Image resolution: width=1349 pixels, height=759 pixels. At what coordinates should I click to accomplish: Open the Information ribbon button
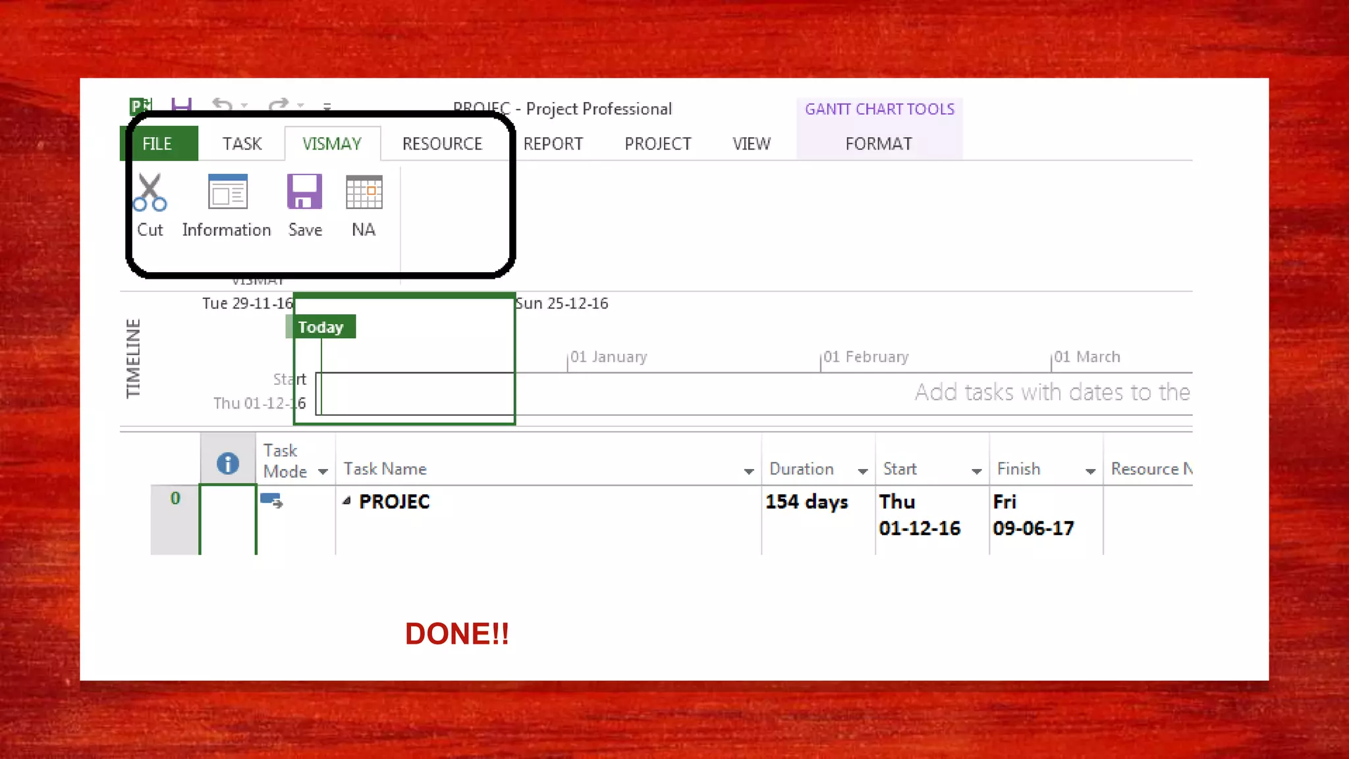227,192
